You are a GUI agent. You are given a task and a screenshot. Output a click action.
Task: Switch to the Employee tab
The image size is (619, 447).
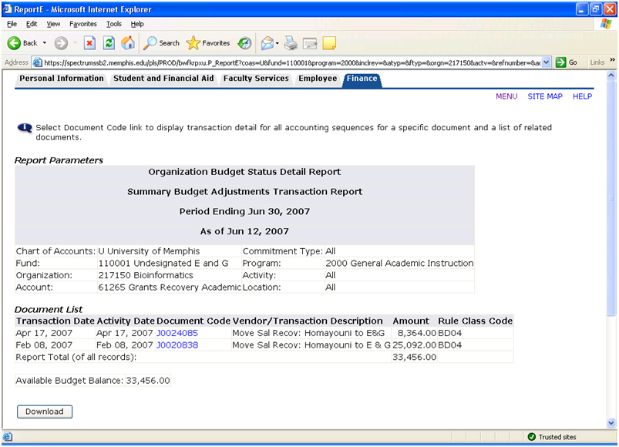pos(318,79)
